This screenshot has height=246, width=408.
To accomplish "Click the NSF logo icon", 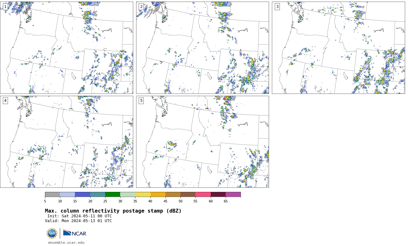I will tap(52, 233).
